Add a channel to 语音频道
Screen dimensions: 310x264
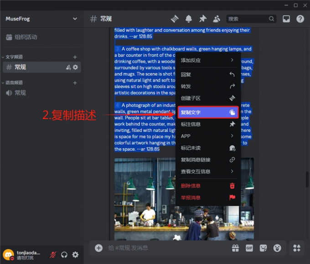click(x=75, y=83)
